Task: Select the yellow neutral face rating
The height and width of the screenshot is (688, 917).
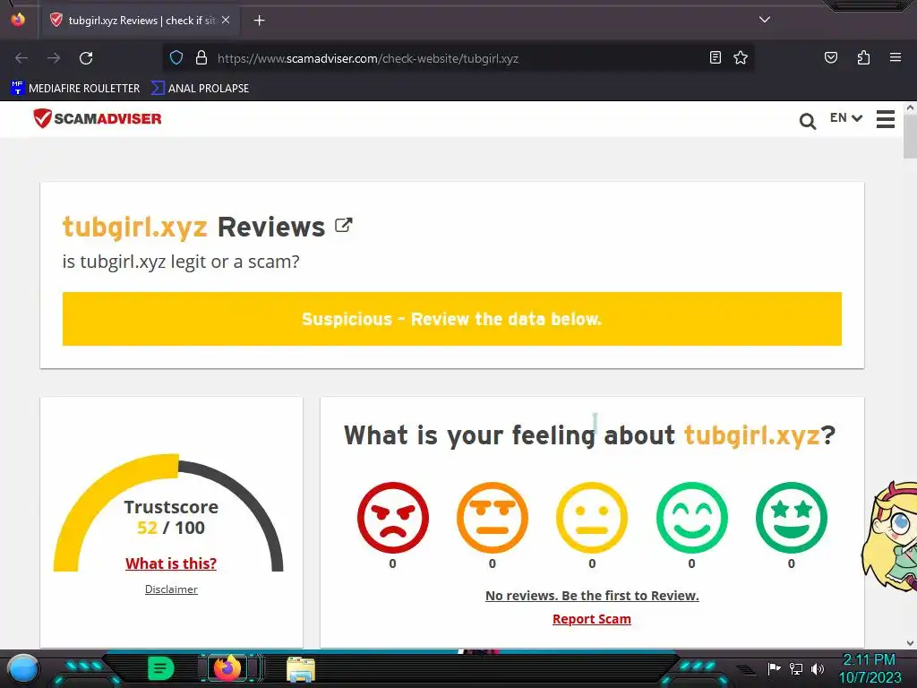Action: pos(592,518)
